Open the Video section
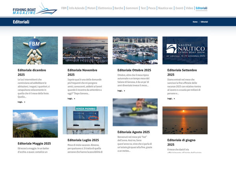Viewport: 236px width, 177px height. pyautogui.click(x=189, y=8)
